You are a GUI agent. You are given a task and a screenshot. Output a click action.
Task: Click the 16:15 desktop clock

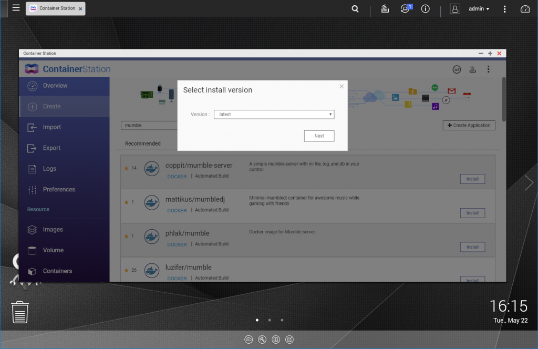508,306
